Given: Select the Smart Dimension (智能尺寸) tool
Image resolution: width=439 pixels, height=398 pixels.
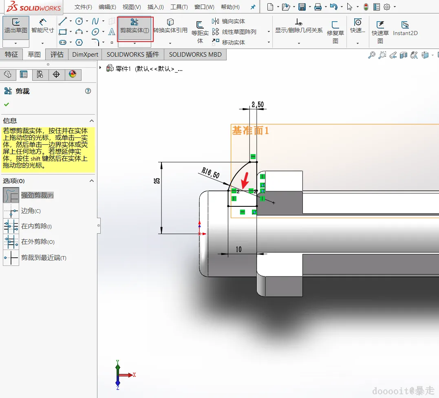Looking at the screenshot, I should [x=42, y=26].
